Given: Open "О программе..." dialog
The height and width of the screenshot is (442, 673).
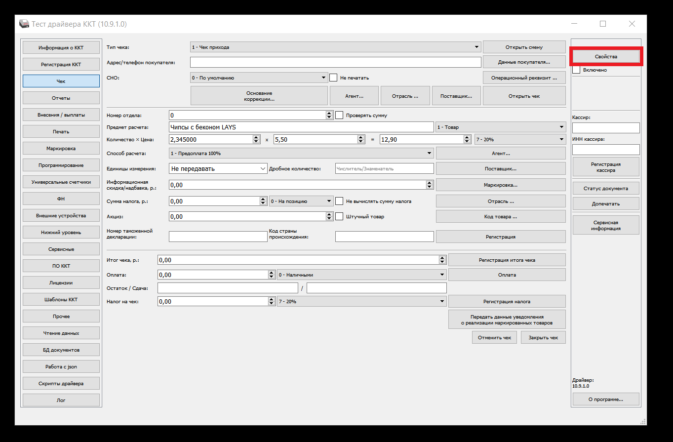Looking at the screenshot, I should (x=606, y=399).
